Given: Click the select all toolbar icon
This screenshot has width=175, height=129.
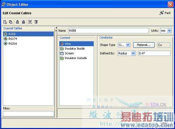Looking at the screenshot, I should [30, 22].
